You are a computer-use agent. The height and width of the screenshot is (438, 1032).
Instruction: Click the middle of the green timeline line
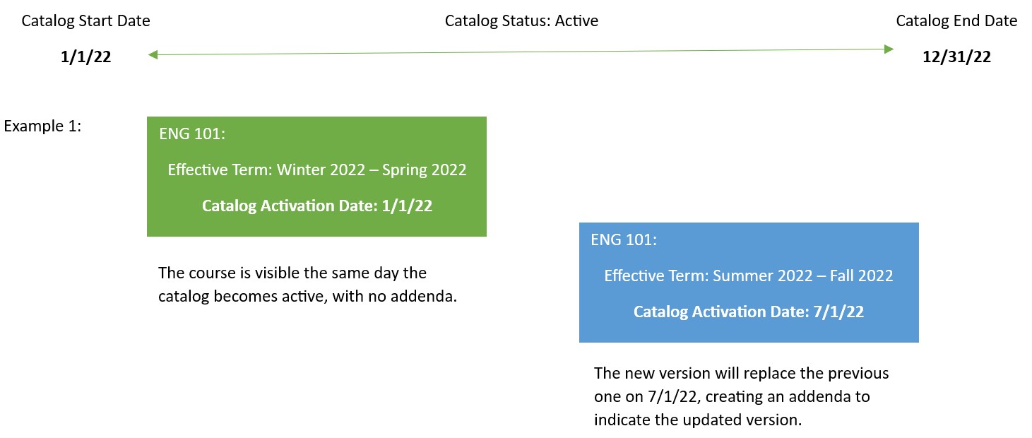tap(521, 52)
